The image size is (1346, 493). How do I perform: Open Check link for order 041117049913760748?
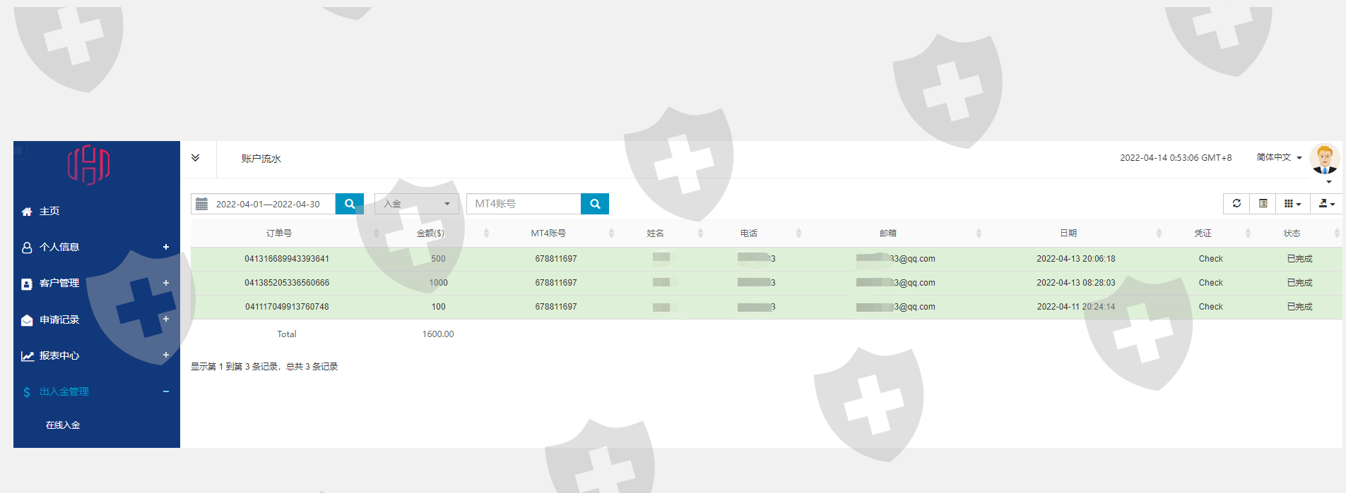[1210, 307]
